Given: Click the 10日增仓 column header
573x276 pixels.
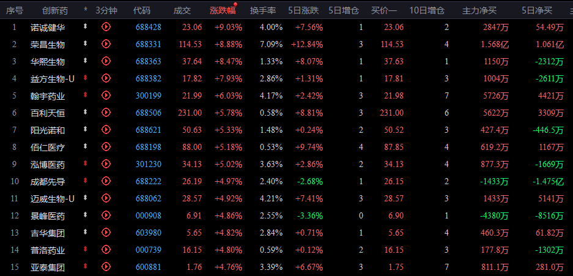Looking at the screenshot, I should click(x=427, y=10).
